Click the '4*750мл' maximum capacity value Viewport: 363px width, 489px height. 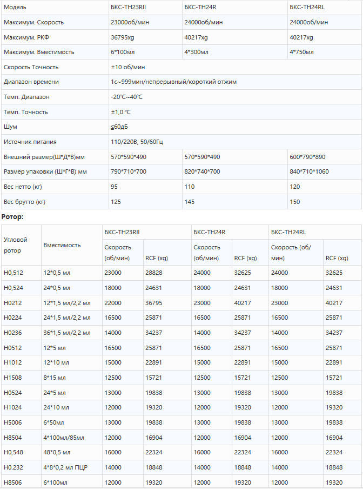(301, 52)
